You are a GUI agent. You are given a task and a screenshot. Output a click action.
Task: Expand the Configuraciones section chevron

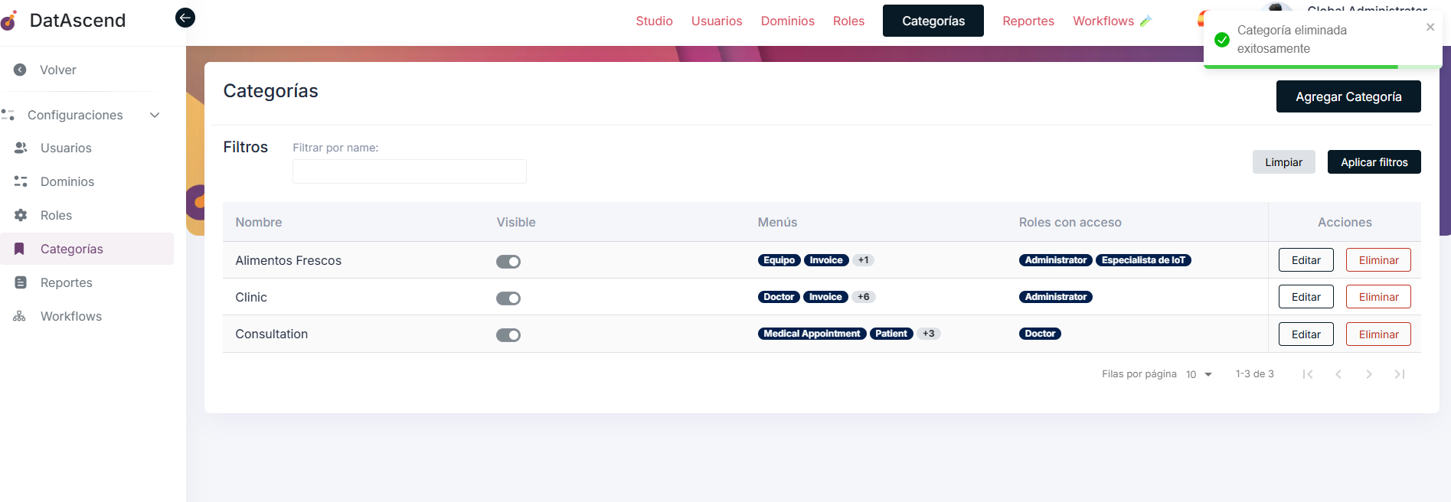pyautogui.click(x=155, y=115)
